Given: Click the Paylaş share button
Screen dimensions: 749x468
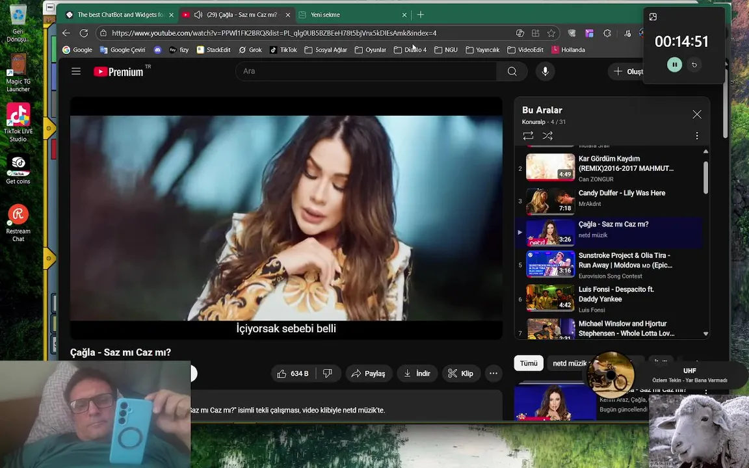Looking at the screenshot, I should click(368, 374).
